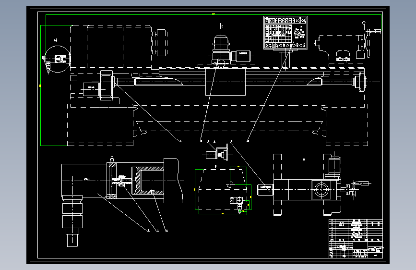Viewport: 416px width, 270px height.
Task: Select the small motor mounting detail view
Action: 217,153
